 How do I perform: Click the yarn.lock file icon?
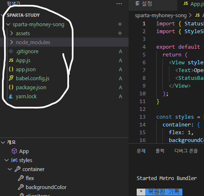click(x=11, y=96)
